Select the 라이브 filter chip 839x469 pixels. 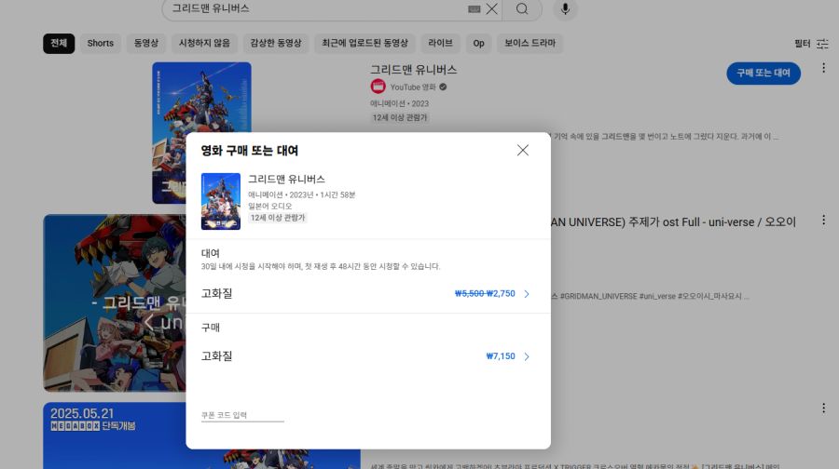coord(440,43)
